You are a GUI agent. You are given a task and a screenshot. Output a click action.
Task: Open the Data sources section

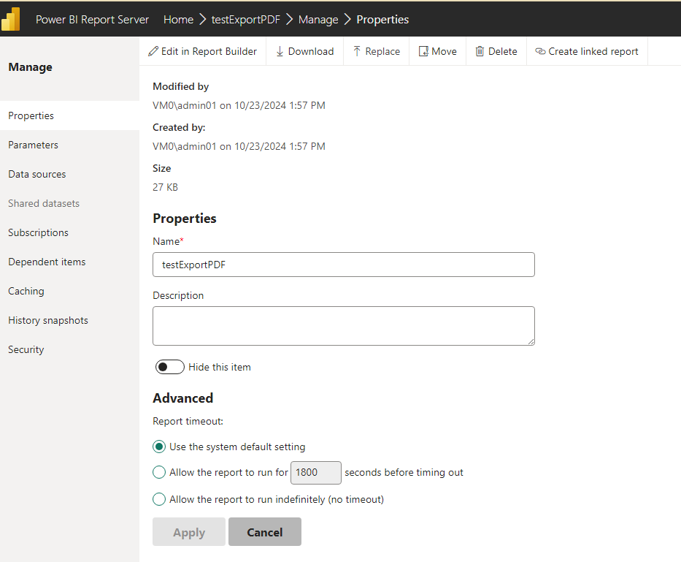69,174
